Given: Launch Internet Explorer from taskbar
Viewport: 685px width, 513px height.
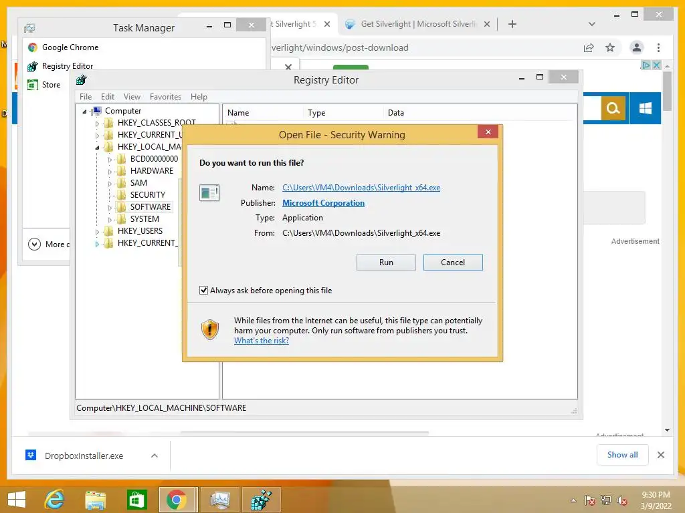Looking at the screenshot, I should click(54, 500).
